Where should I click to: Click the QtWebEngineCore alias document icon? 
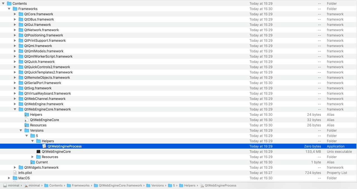pos(27,120)
